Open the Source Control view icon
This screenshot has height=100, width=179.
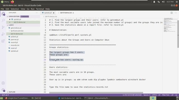(3, 27)
